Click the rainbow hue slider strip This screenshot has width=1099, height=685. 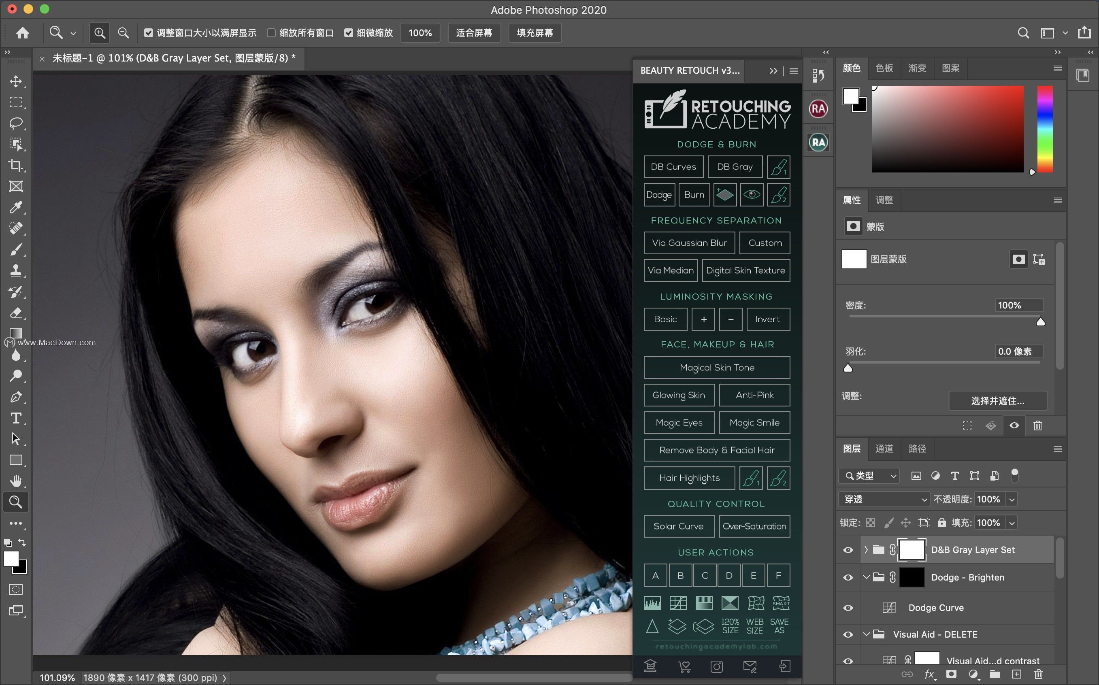(x=1045, y=129)
